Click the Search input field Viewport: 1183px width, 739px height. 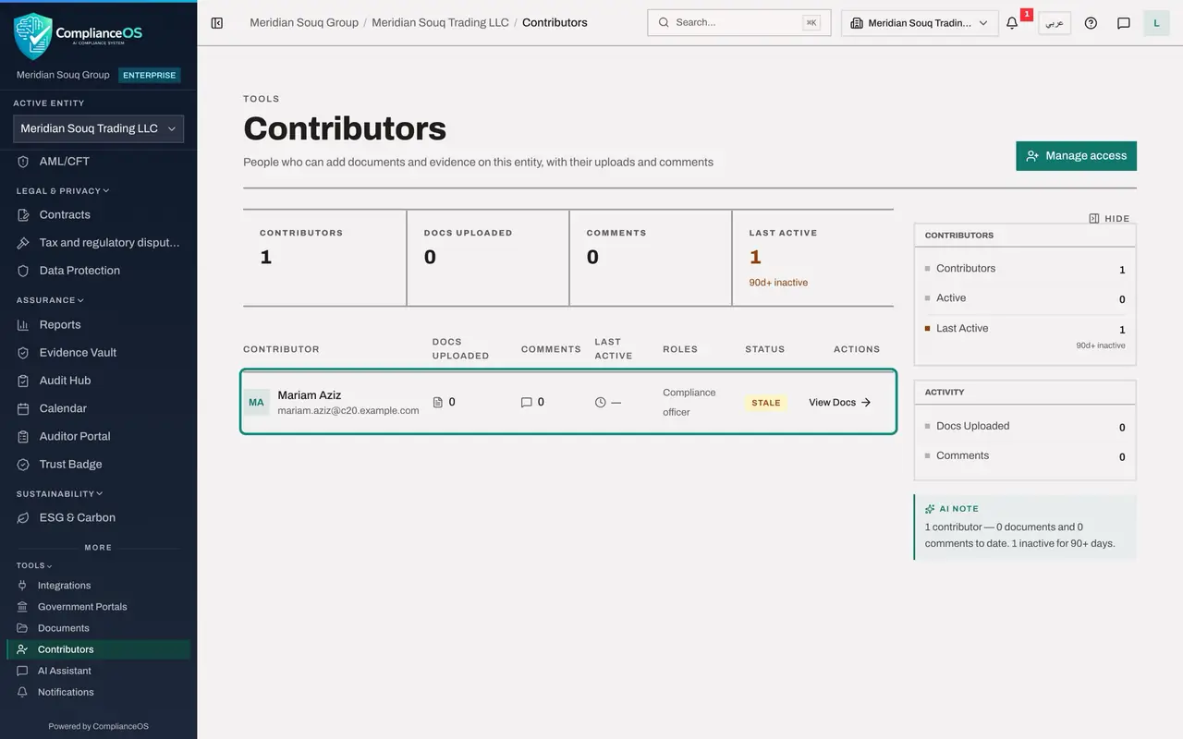point(738,23)
